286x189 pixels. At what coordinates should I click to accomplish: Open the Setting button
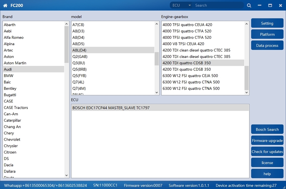point(267,23)
